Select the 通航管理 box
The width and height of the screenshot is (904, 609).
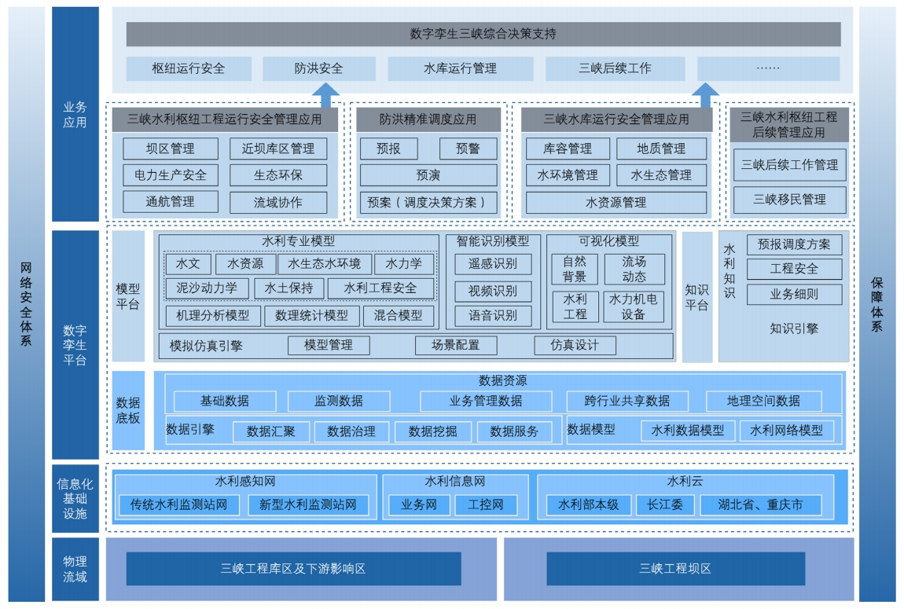click(x=171, y=202)
